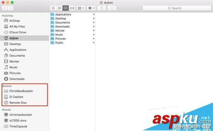
Task: Switch to list view
Action: (59, 8)
